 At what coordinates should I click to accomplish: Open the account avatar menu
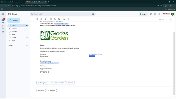point(172,14)
